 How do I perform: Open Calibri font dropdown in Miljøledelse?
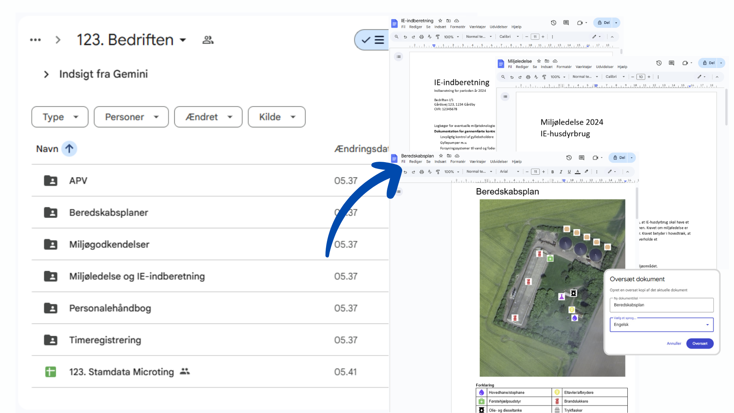pos(615,77)
